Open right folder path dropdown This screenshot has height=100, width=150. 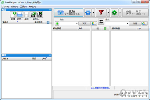[x=127, y=23]
